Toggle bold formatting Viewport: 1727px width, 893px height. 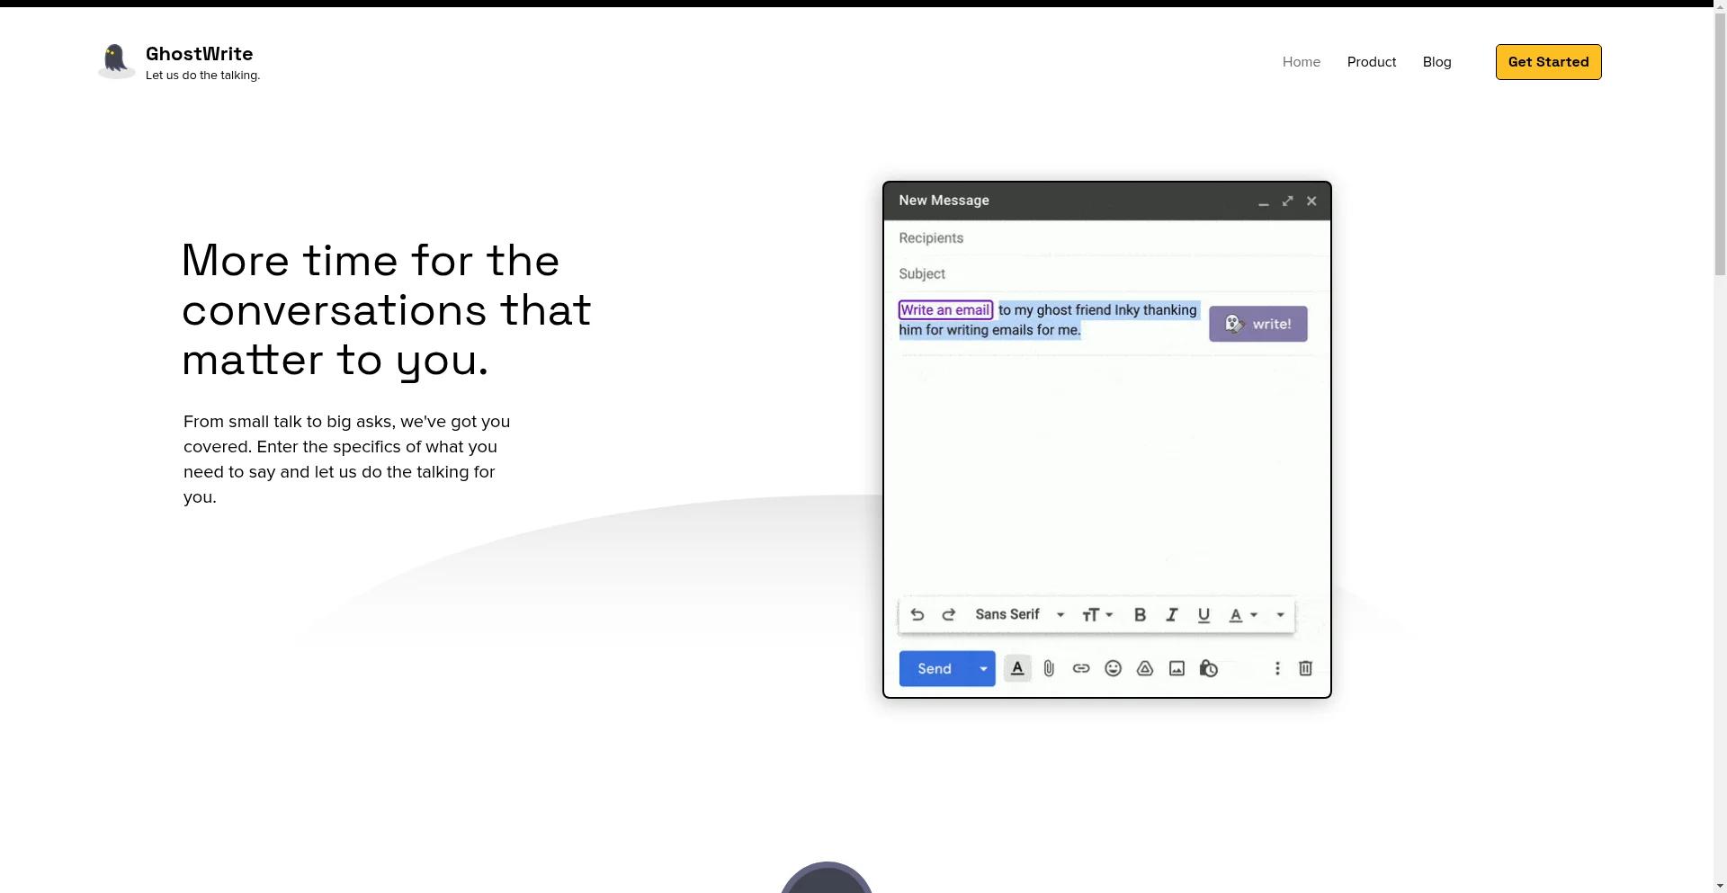tap(1140, 615)
